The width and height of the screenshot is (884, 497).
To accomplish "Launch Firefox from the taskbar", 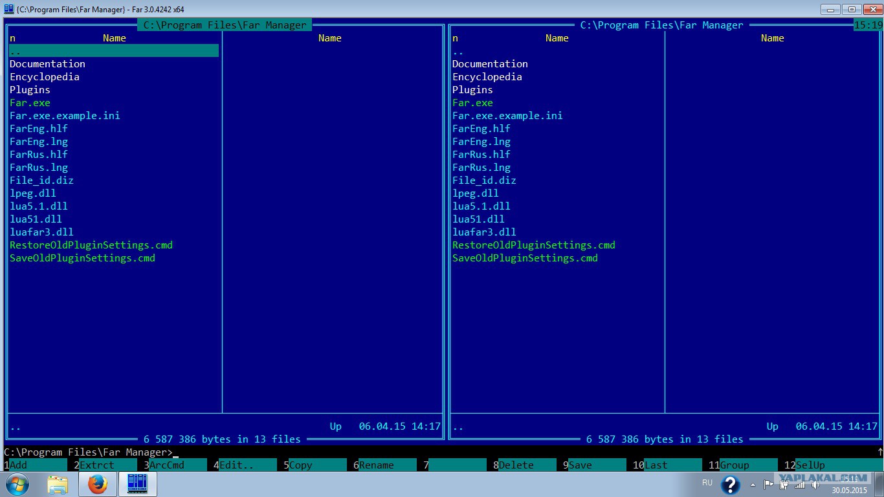I will click(x=98, y=484).
